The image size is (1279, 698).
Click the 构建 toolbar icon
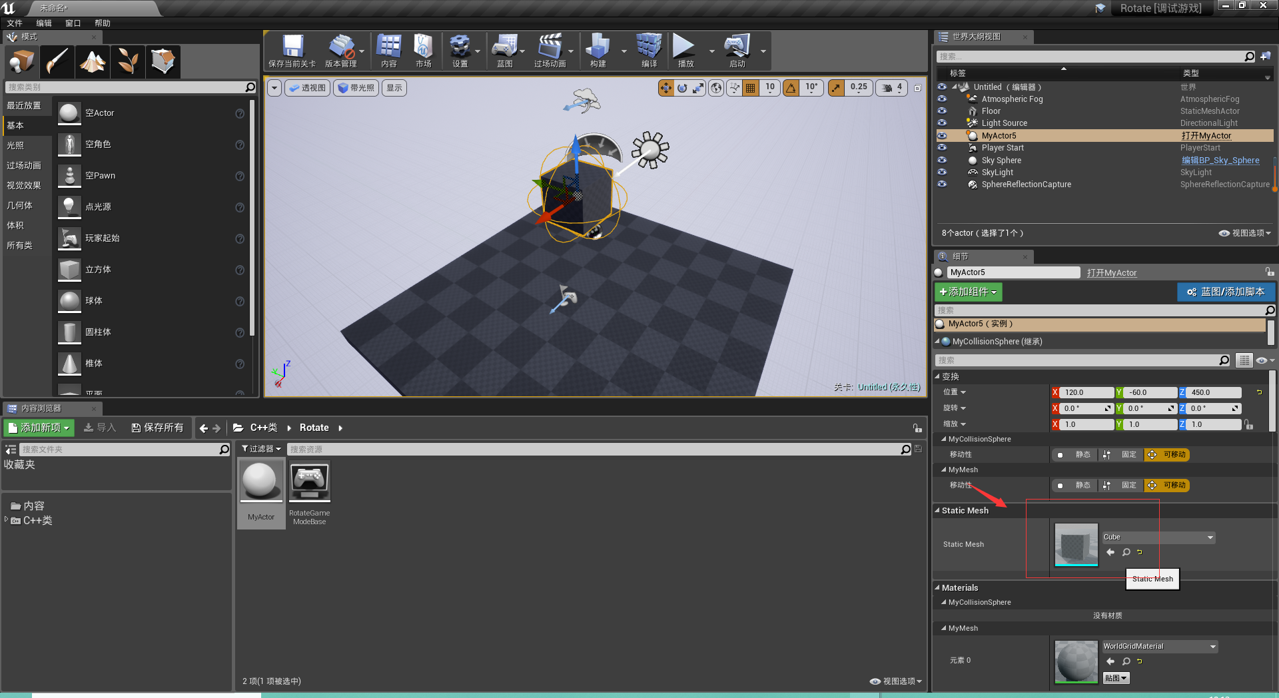point(598,50)
